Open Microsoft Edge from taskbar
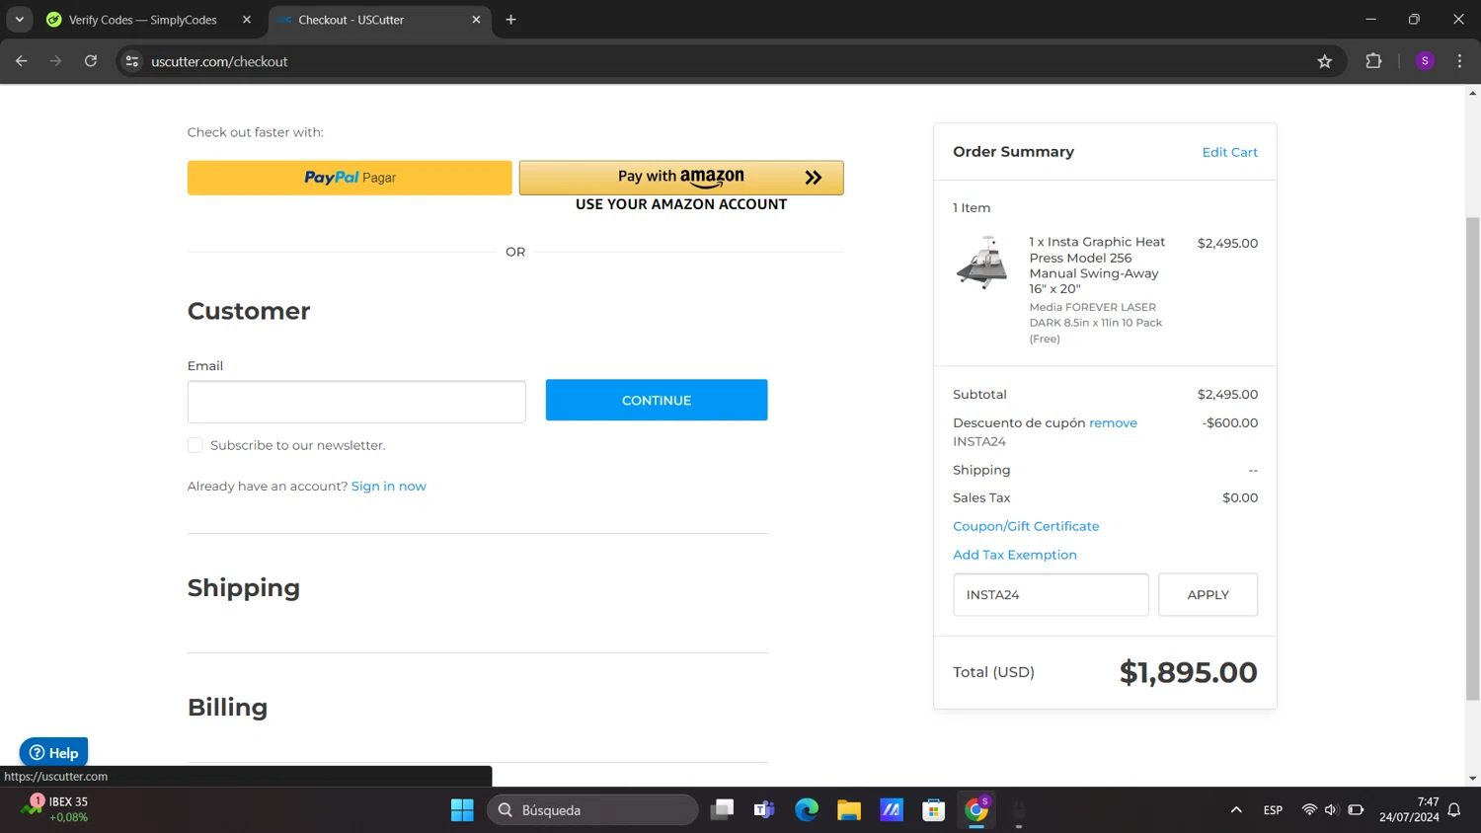 click(807, 810)
